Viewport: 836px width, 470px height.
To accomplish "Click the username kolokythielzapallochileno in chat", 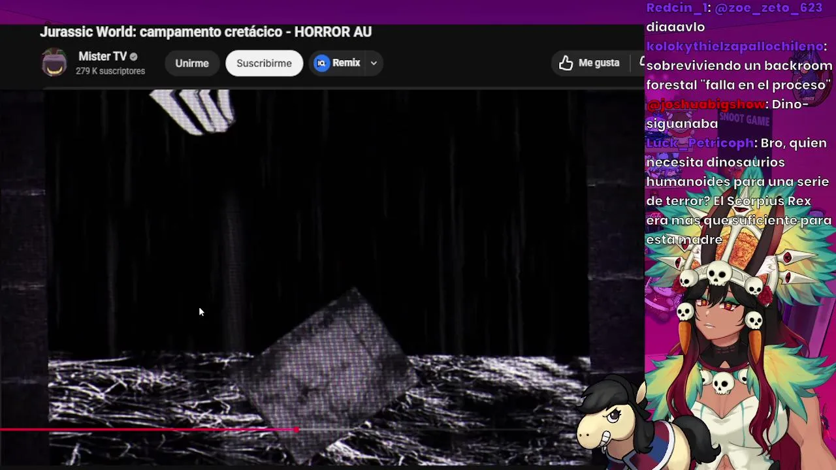I will (735, 46).
